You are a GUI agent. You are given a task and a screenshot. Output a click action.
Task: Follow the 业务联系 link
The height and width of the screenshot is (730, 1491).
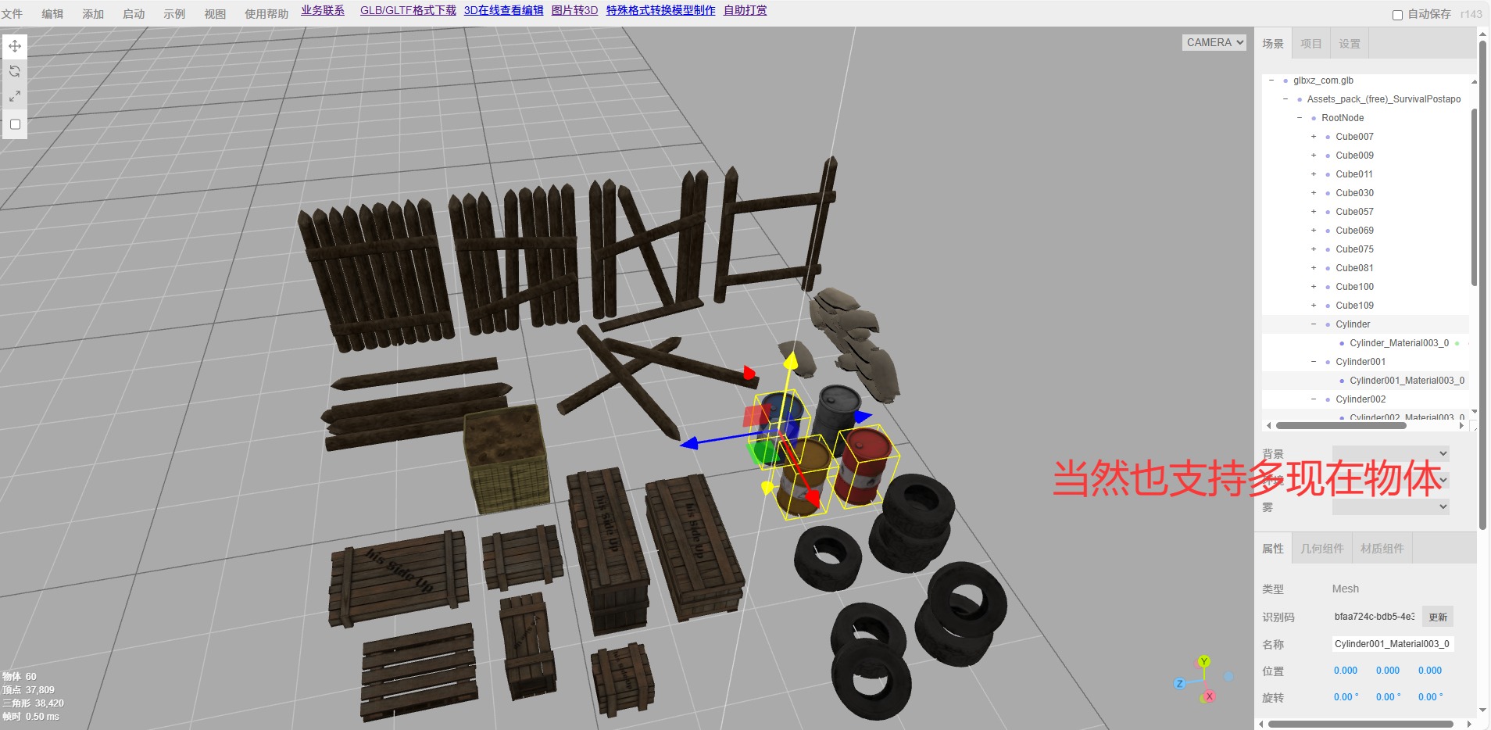click(323, 10)
